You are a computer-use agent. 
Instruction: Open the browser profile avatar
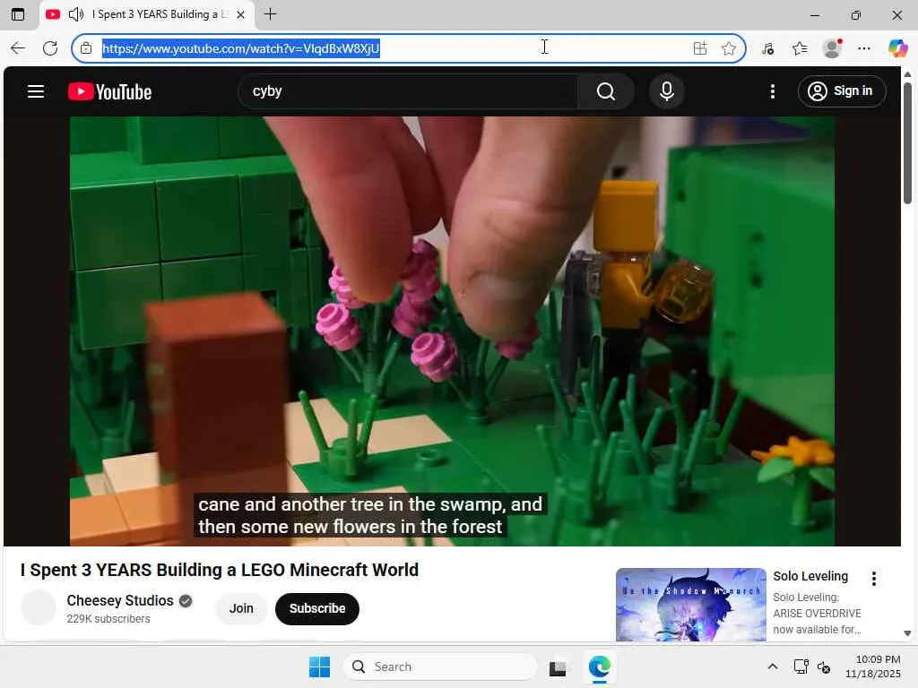coord(832,48)
